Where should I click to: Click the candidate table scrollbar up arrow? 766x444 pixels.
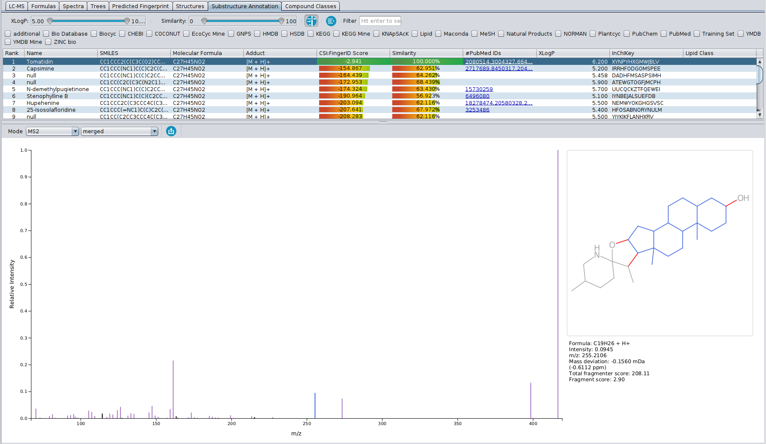pos(760,62)
